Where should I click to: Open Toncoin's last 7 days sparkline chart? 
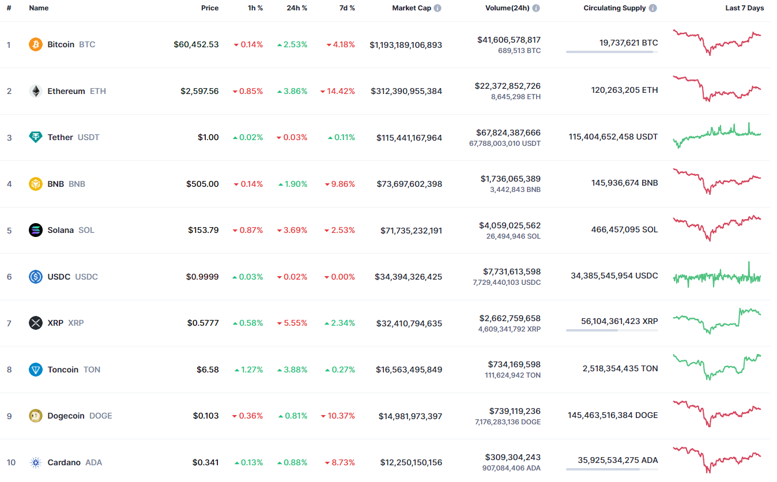pyautogui.click(x=717, y=367)
